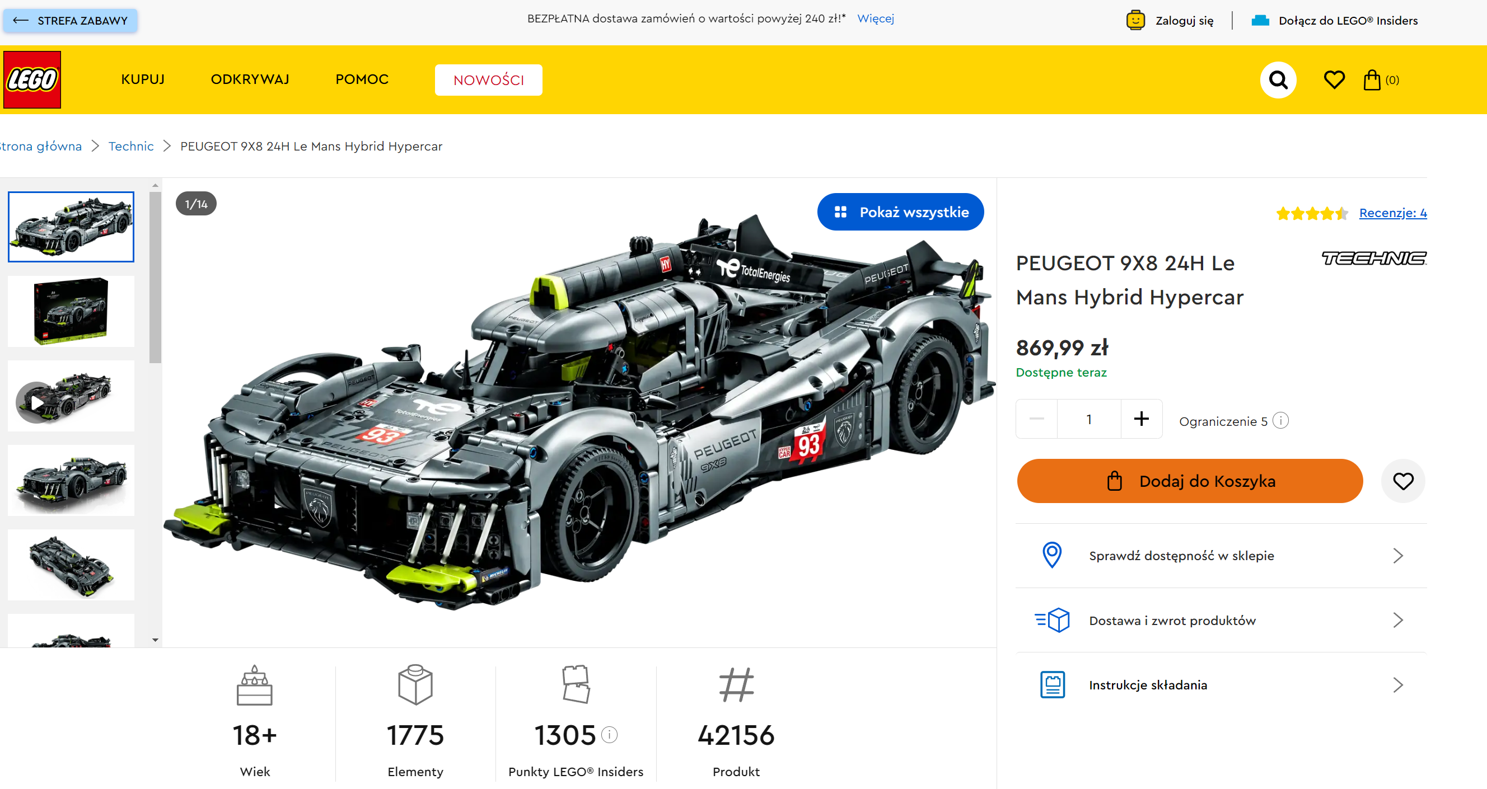Play the product video thumbnail
The width and height of the screenshot is (1487, 789).
pyautogui.click(x=71, y=396)
